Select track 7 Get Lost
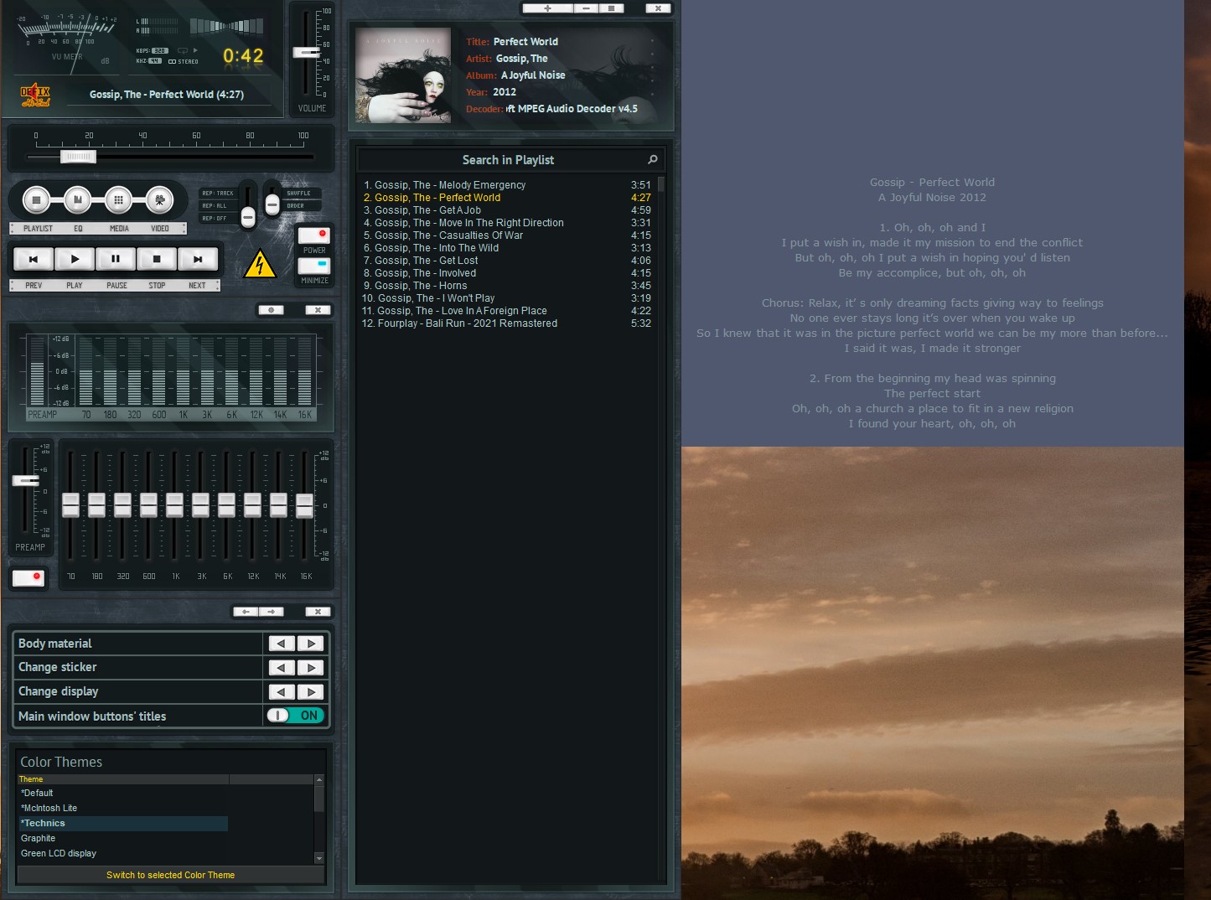The width and height of the screenshot is (1211, 900). click(x=507, y=261)
